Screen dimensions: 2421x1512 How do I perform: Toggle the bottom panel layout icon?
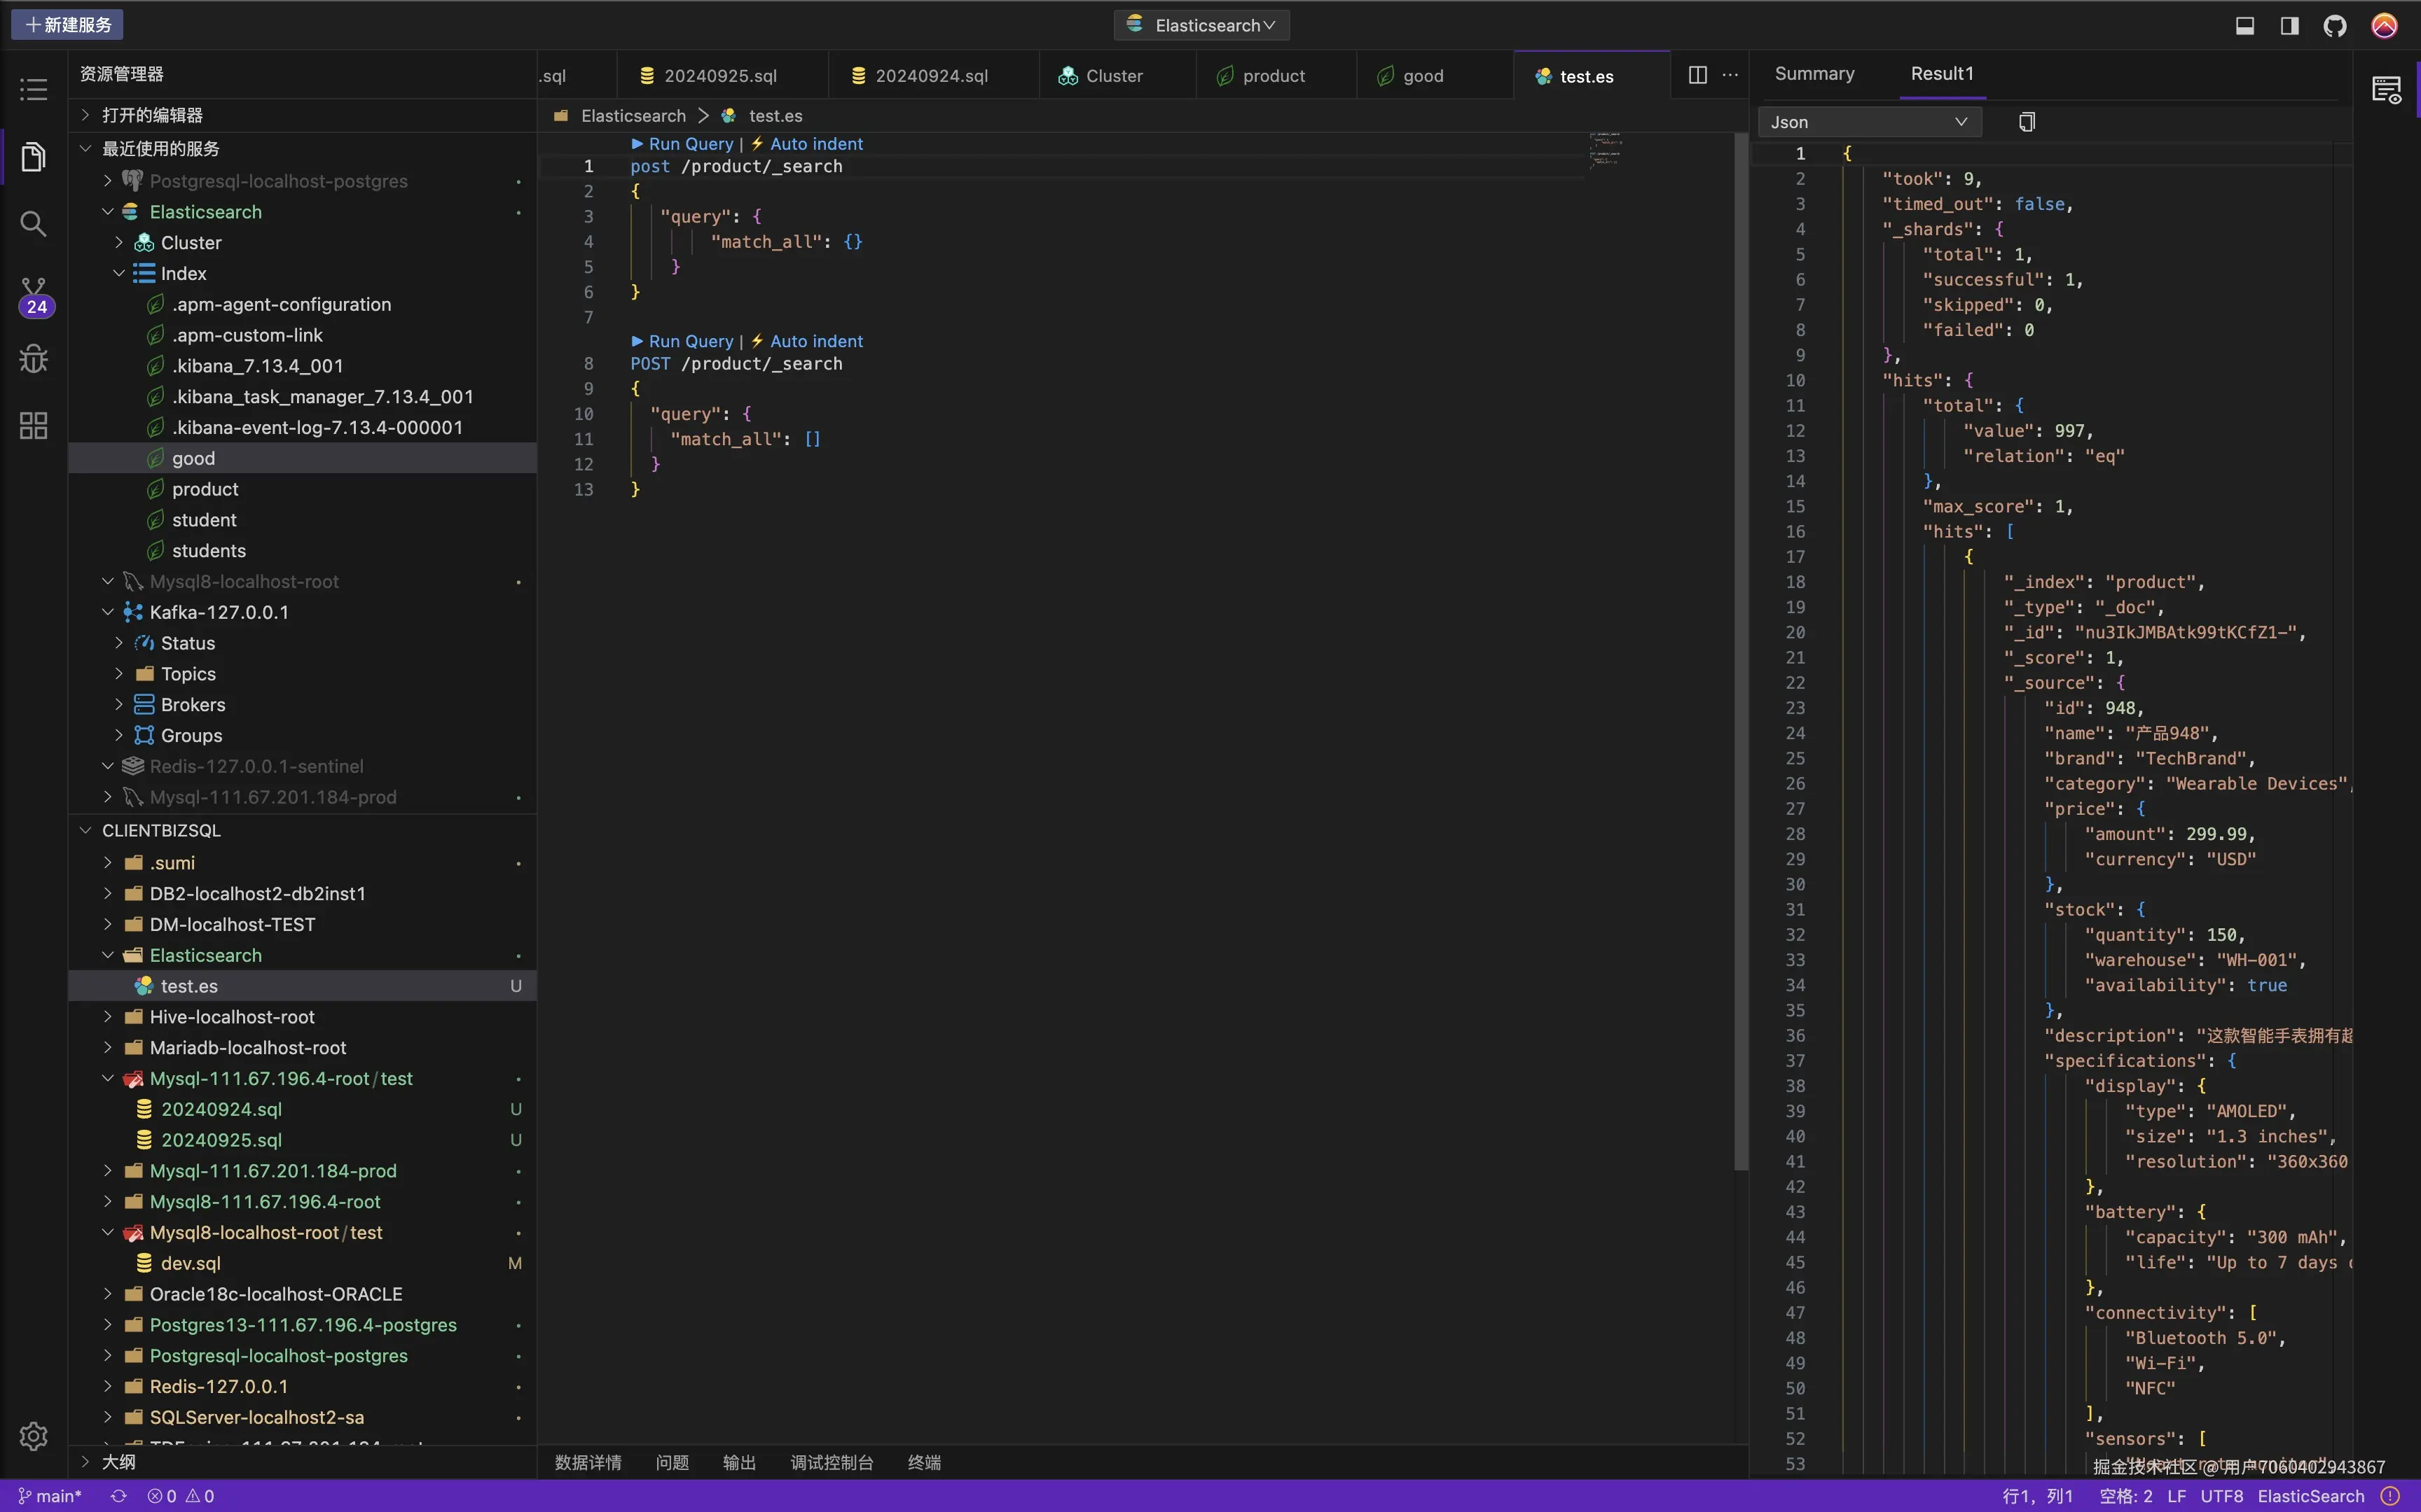point(2245,25)
